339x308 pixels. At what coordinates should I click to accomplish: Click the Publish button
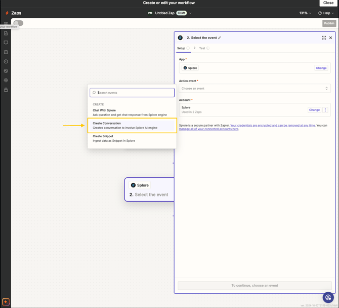pos(329,23)
